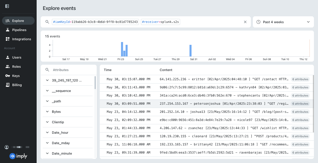Select event at May 30, 03:15:07.000 PM

[x=206, y=79]
